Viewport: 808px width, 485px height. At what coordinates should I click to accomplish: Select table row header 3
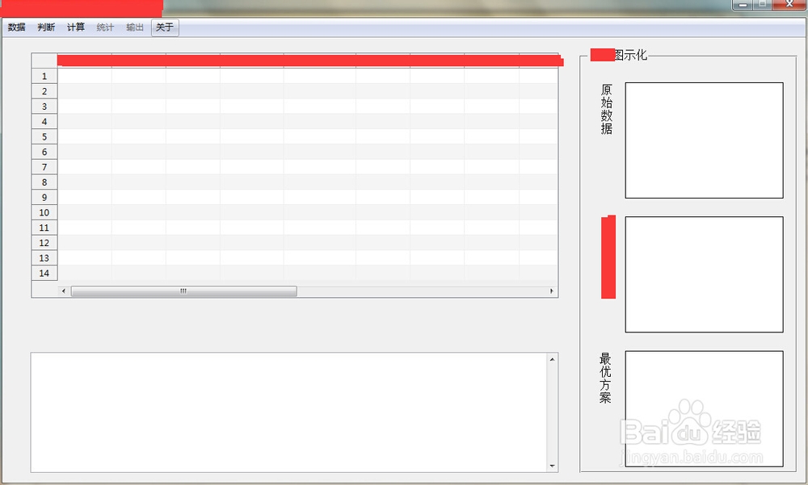pos(44,107)
